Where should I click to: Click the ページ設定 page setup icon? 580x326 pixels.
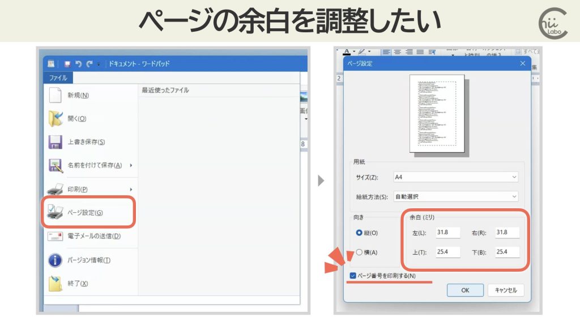[x=55, y=212]
